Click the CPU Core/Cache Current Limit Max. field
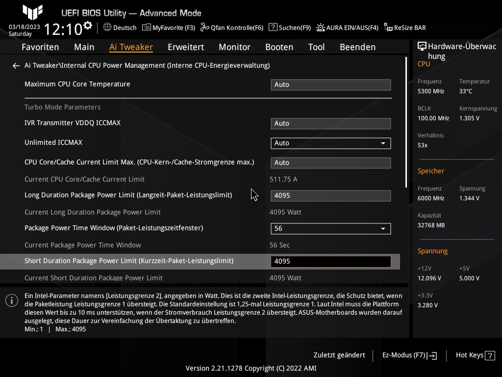This screenshot has width=502, height=377. [331, 163]
